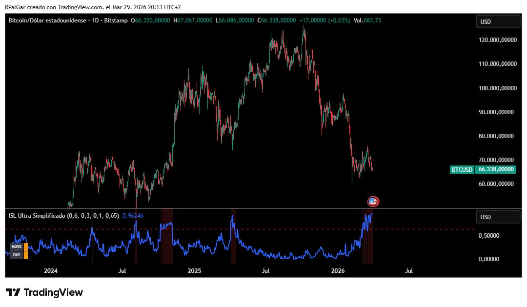Select the MOVE indicator label
This screenshot has height=307, width=527.
(x=17, y=246)
